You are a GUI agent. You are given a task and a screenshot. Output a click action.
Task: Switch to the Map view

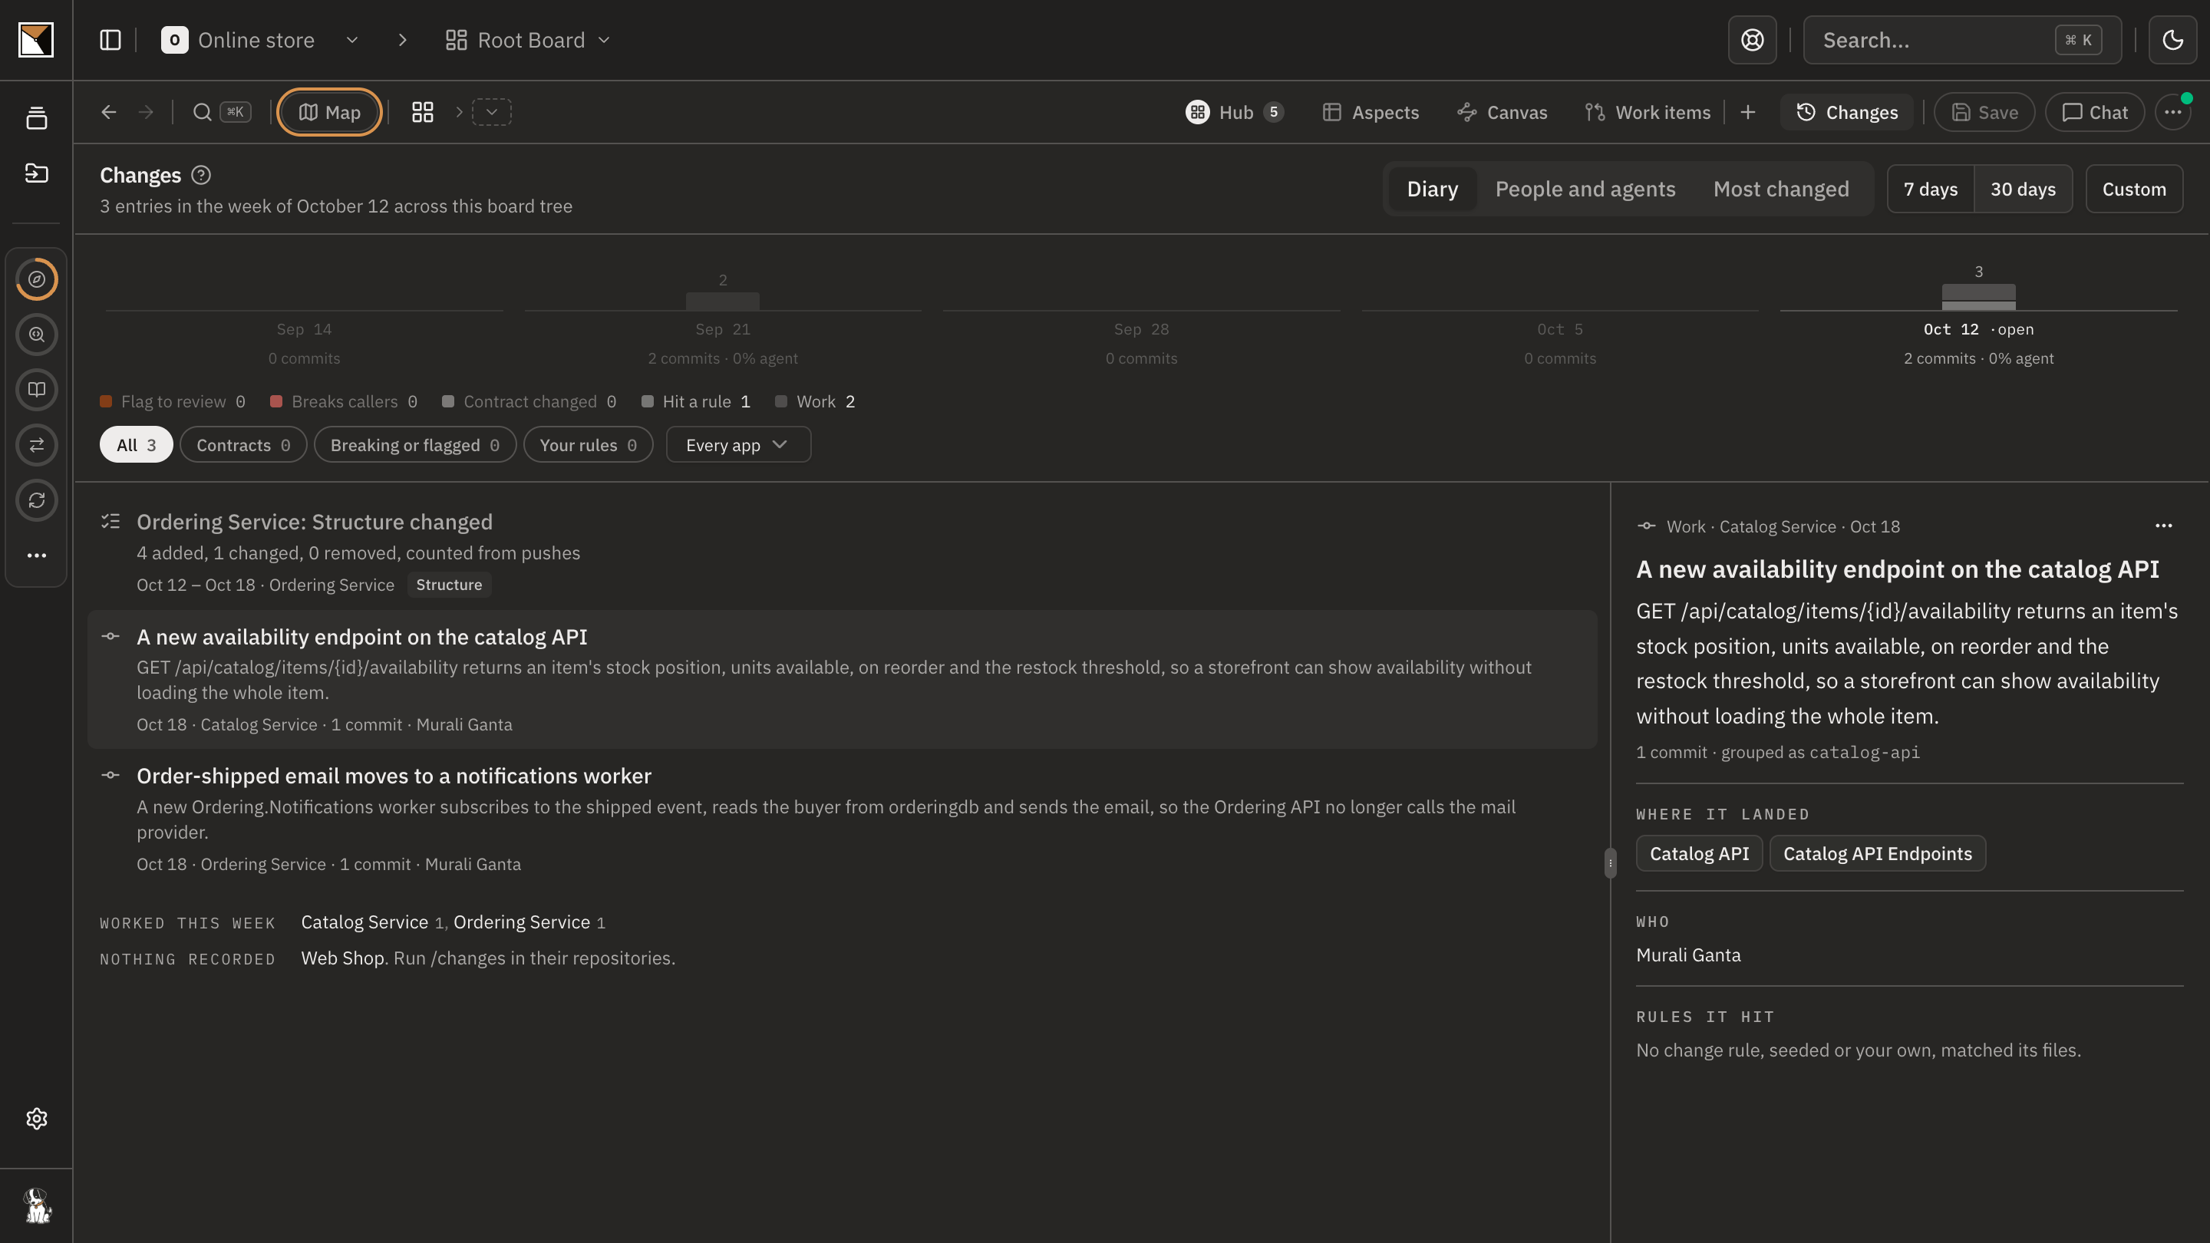point(329,112)
